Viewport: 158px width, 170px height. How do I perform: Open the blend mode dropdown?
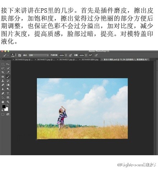click(x=38, y=55)
